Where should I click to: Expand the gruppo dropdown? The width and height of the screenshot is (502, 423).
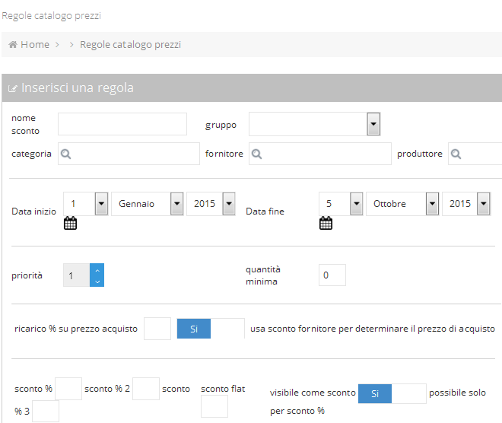pos(373,124)
